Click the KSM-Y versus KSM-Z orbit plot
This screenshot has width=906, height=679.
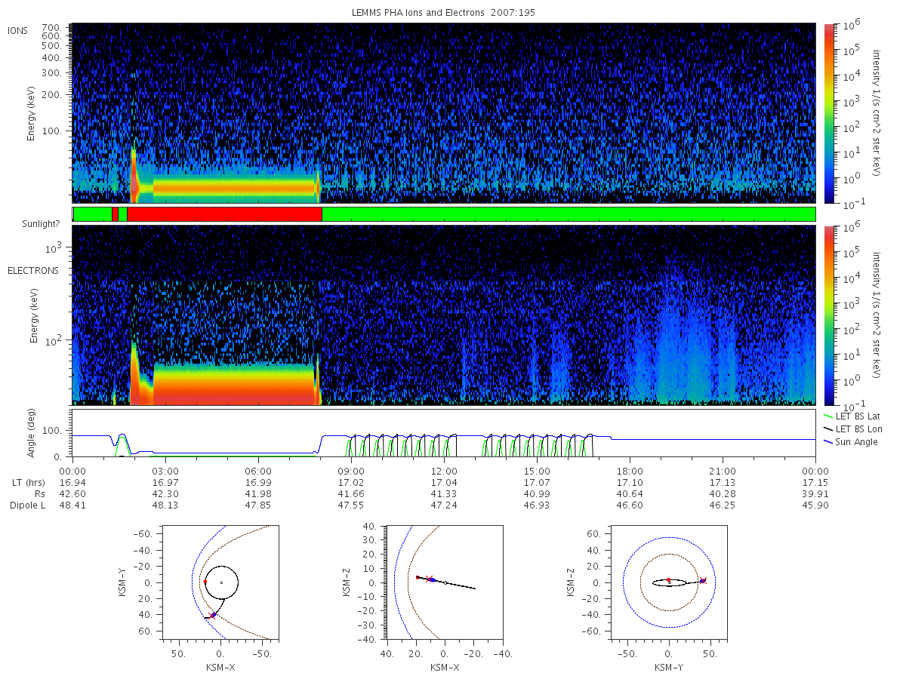(668, 582)
